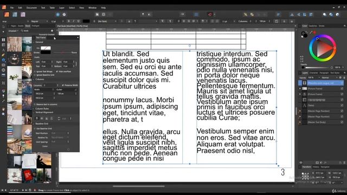
Task: Open the font style Regular dropdown
Action: pyautogui.click(x=40, y=22)
